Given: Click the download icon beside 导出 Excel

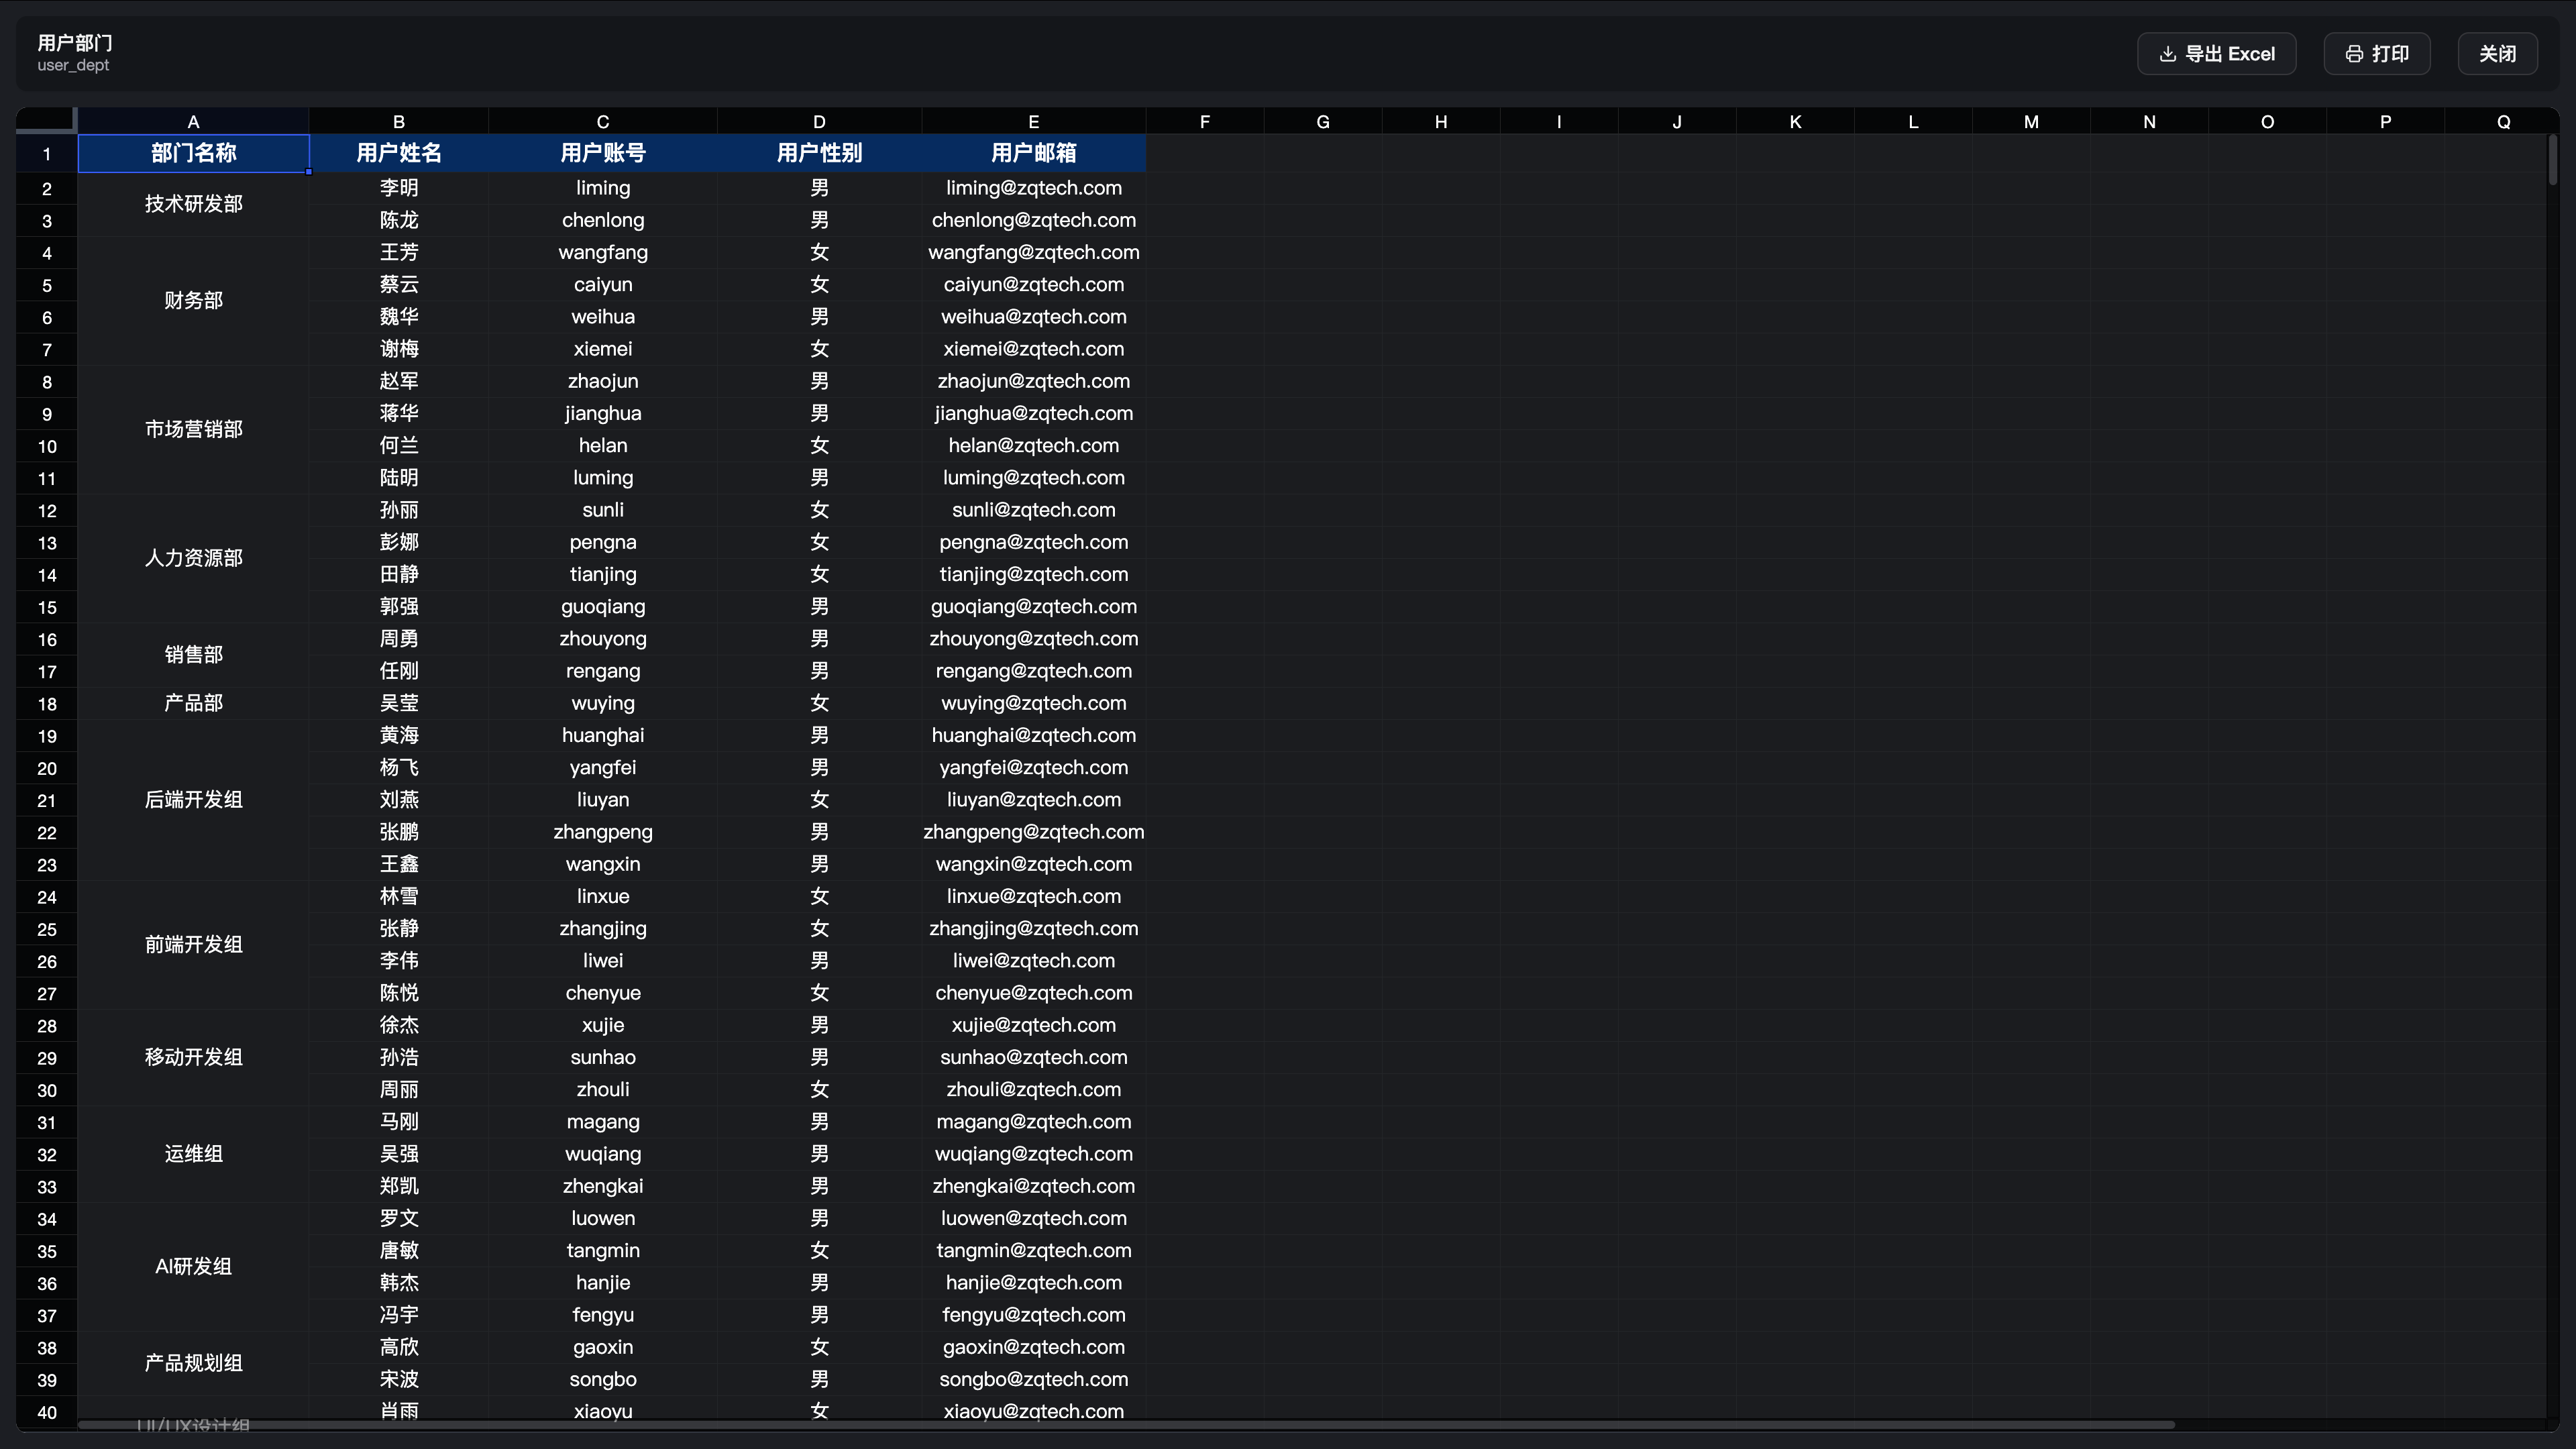Looking at the screenshot, I should click(2167, 54).
